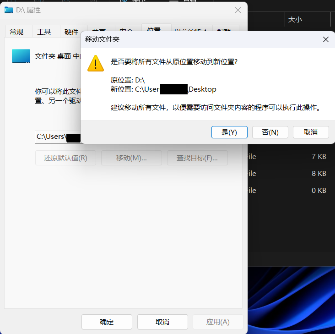Confirm moving files with 是(Y) button
The width and height of the screenshot is (335, 334).
(229, 132)
